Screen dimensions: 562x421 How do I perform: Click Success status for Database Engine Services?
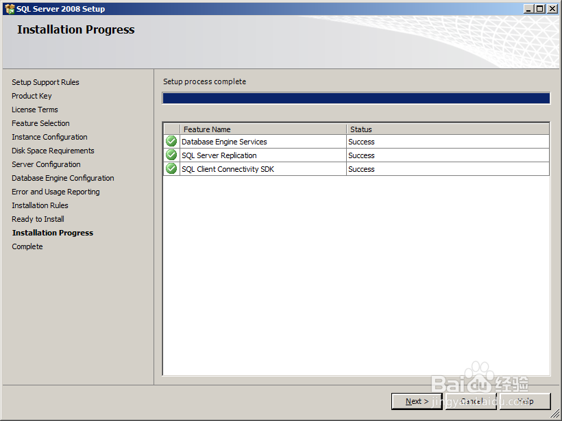pyautogui.click(x=361, y=142)
